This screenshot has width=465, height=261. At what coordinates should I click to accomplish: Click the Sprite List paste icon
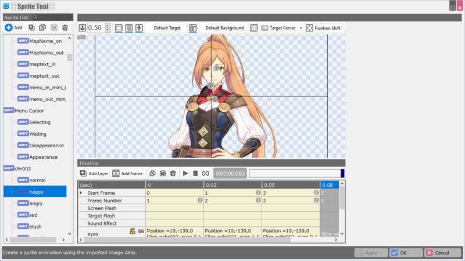pos(53,27)
